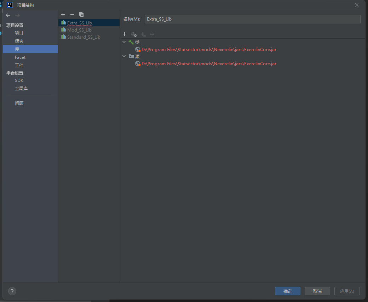Click the copy library icon
Image resolution: width=368 pixels, height=302 pixels.
click(x=81, y=15)
